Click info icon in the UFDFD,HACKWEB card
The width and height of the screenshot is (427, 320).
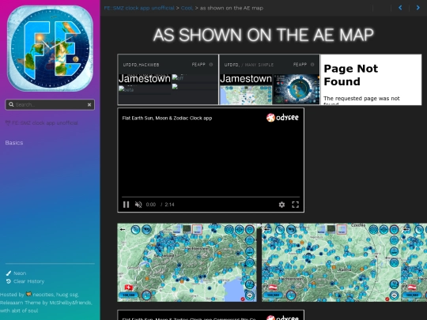[x=211, y=65]
